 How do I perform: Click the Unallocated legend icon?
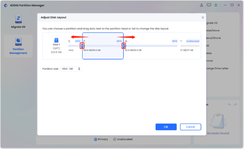point(115,139)
